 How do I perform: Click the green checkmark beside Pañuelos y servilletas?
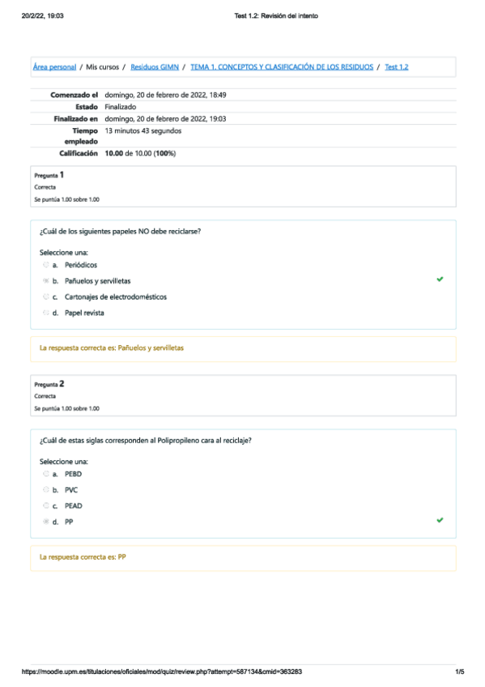[x=440, y=279]
